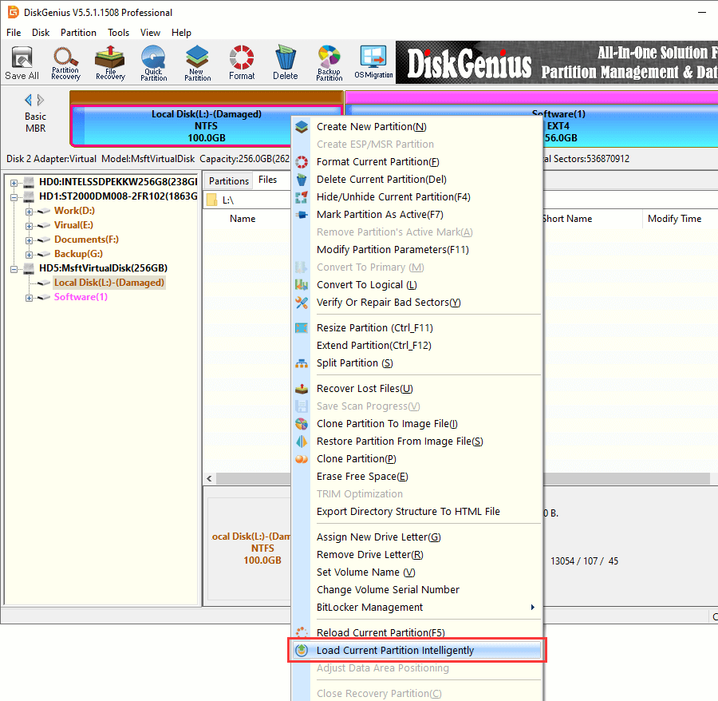Switch to the Files tab
The height and width of the screenshot is (701, 718).
click(x=267, y=180)
